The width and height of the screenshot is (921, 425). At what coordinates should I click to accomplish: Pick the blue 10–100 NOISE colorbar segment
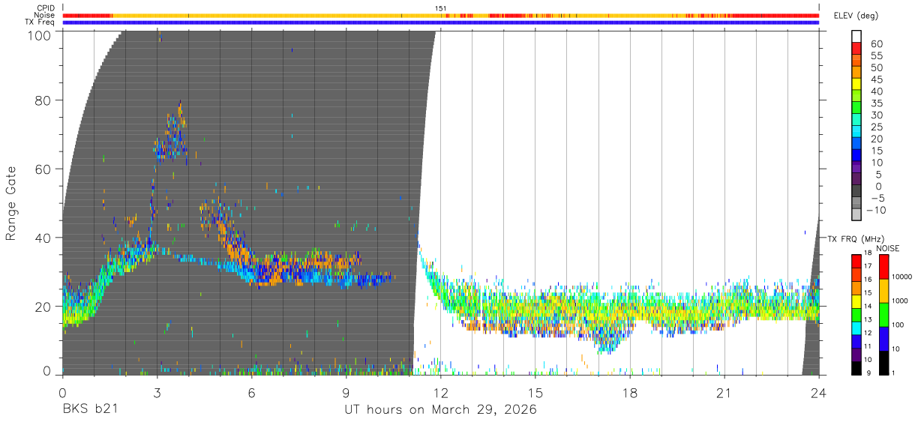pos(884,338)
